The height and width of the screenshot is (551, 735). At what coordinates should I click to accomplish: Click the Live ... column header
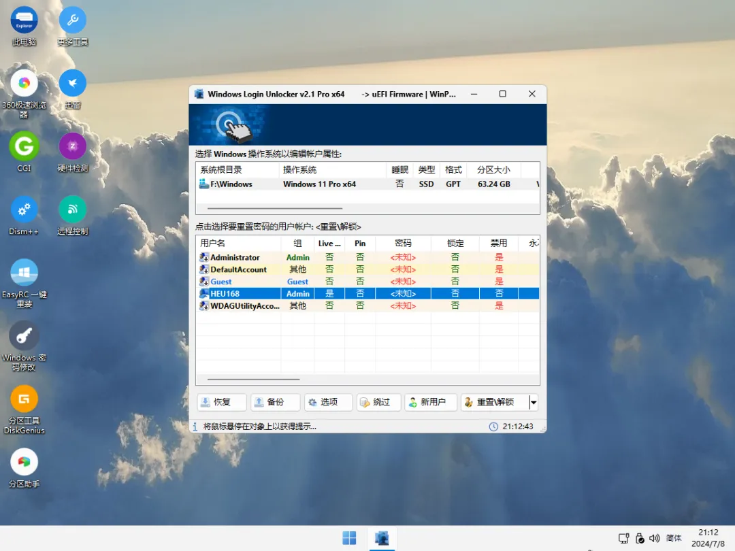pos(329,243)
